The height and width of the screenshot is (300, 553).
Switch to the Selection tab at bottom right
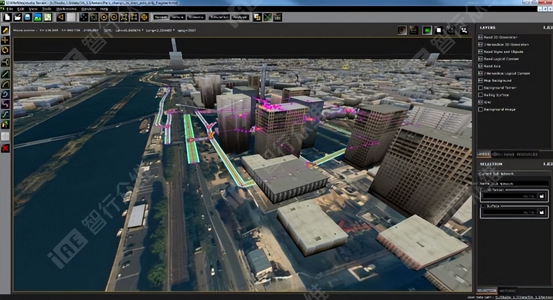coord(487,290)
